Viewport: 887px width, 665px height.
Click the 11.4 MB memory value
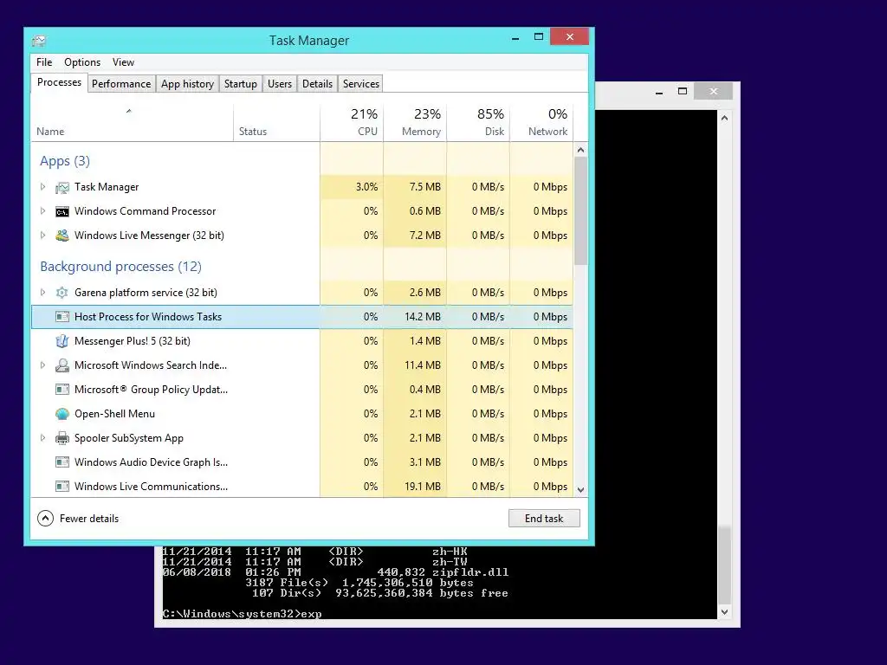click(423, 365)
